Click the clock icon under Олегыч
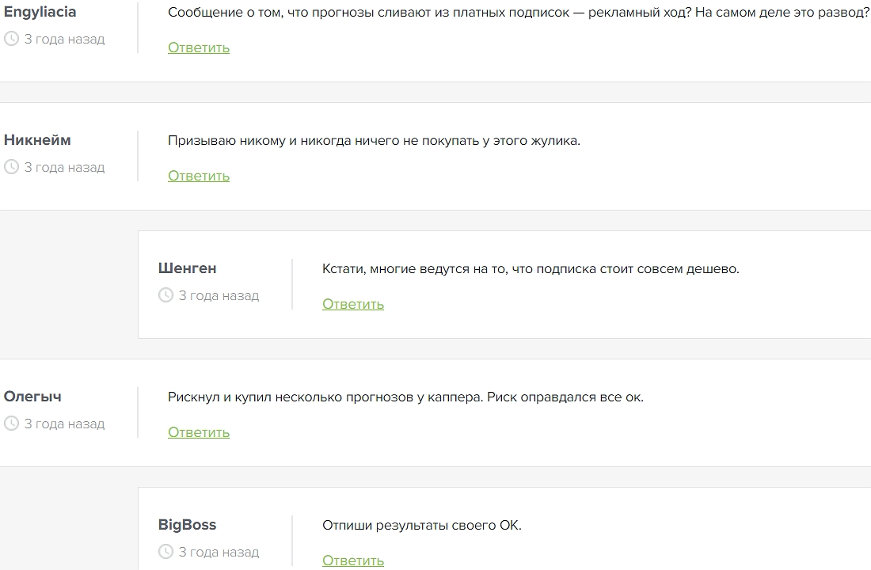Viewport: 871px width, 570px height. 10,424
